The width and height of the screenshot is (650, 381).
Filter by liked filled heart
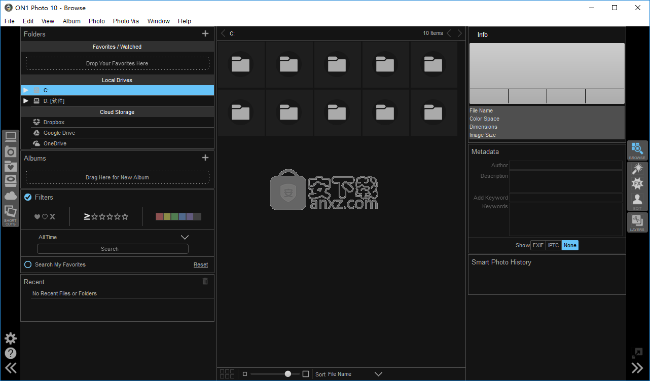[x=37, y=217]
